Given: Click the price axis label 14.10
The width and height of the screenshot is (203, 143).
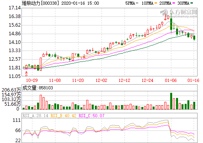Looking at the screenshot, I should coord(14,42).
